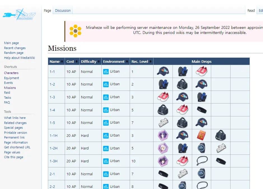Go to Recent changes in sidebar
The image size is (263, 189).
point(15,48)
